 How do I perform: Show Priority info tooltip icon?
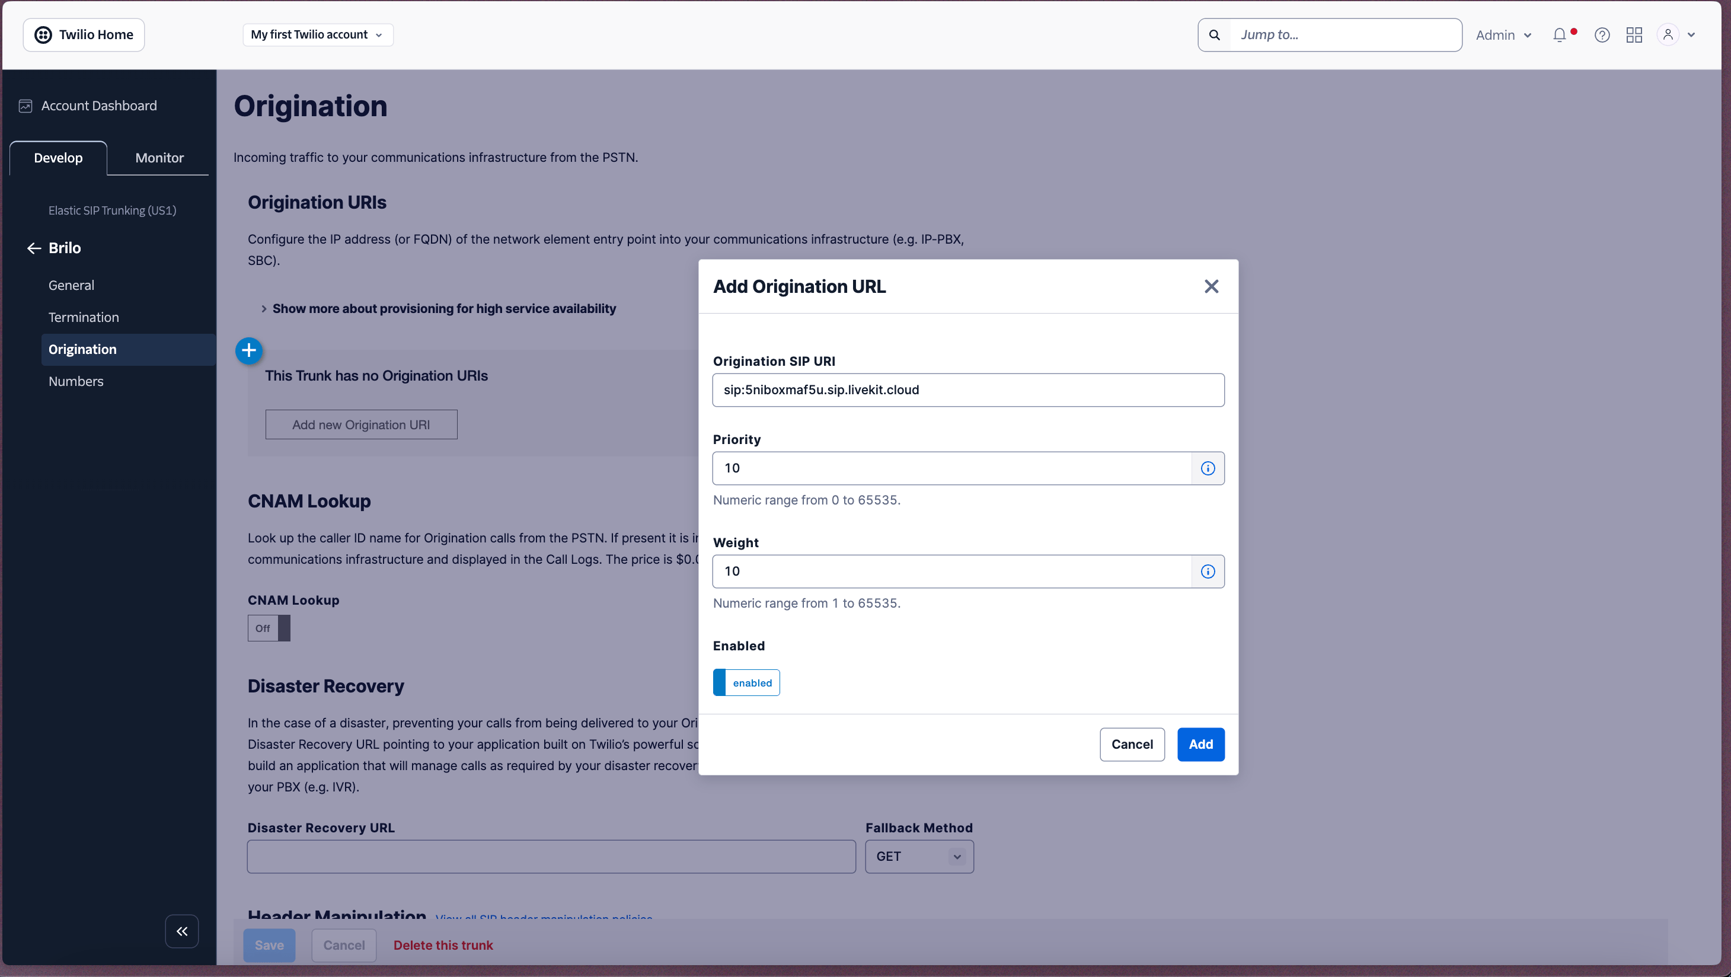1208,468
